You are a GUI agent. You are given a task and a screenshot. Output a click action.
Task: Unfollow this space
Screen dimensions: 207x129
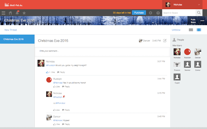176,30
